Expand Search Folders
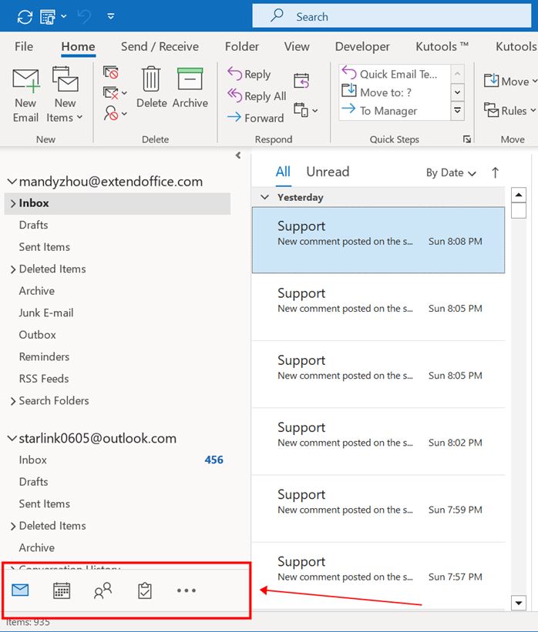538x632 pixels. tap(13, 401)
